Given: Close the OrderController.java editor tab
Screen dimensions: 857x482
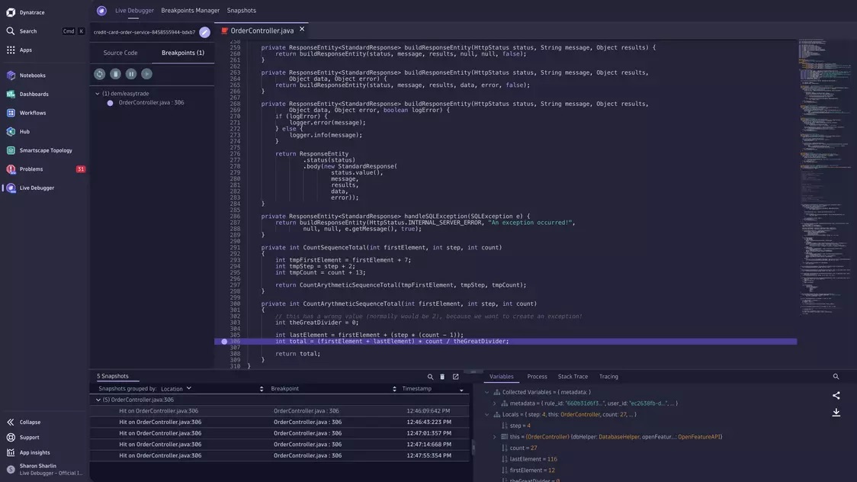Looking at the screenshot, I should [x=302, y=29].
